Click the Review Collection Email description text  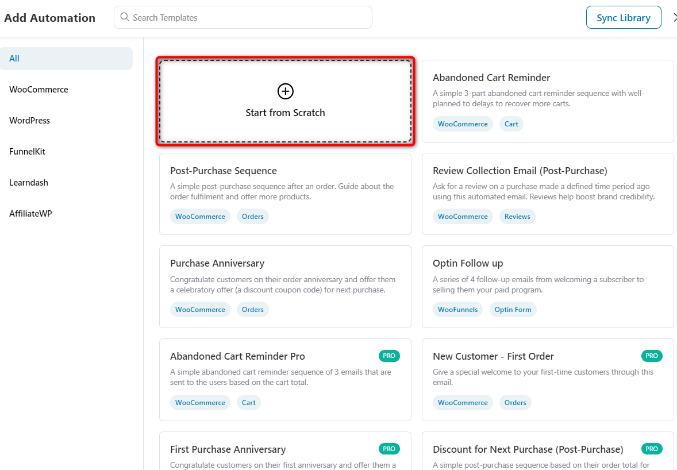(x=544, y=192)
